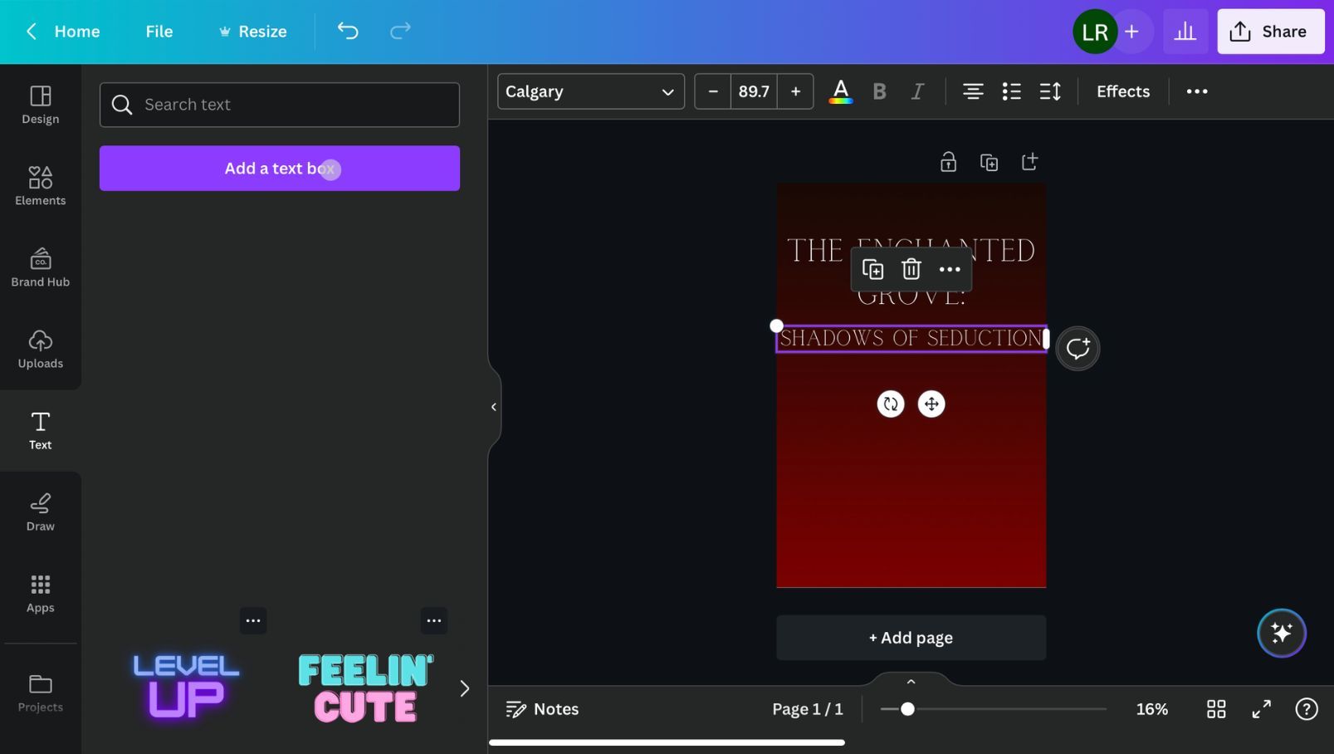The width and height of the screenshot is (1334, 754).
Task: Click the Add a text box button
Action: point(279,168)
